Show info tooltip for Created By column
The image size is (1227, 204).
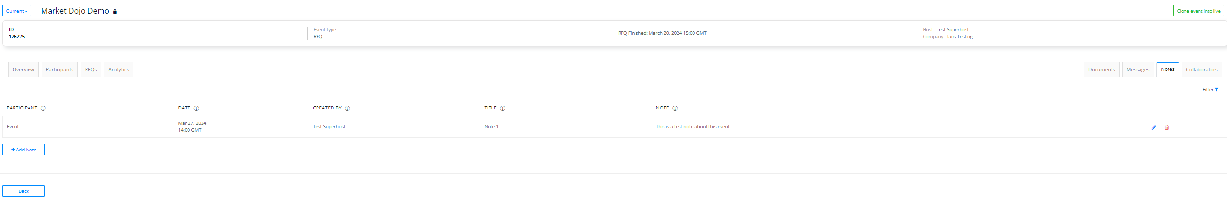(347, 108)
